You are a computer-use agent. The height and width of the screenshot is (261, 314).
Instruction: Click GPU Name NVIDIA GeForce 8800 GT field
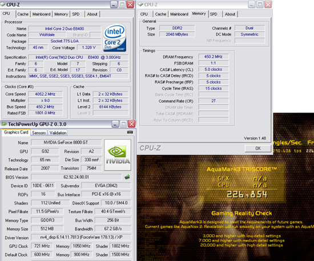click(x=66, y=142)
